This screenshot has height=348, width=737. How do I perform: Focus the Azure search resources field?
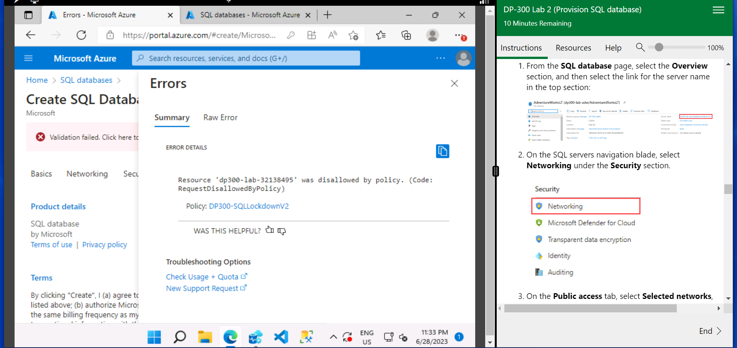click(246, 58)
